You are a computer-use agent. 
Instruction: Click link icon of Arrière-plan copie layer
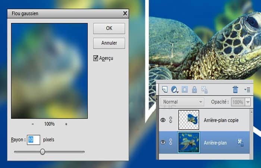[x=171, y=120]
